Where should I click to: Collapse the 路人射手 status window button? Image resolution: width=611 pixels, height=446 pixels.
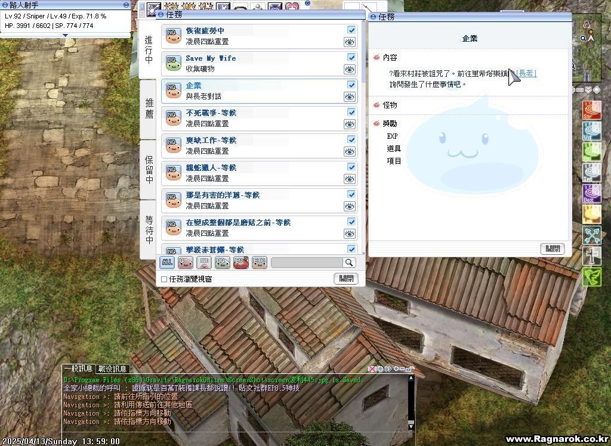(x=126, y=5)
